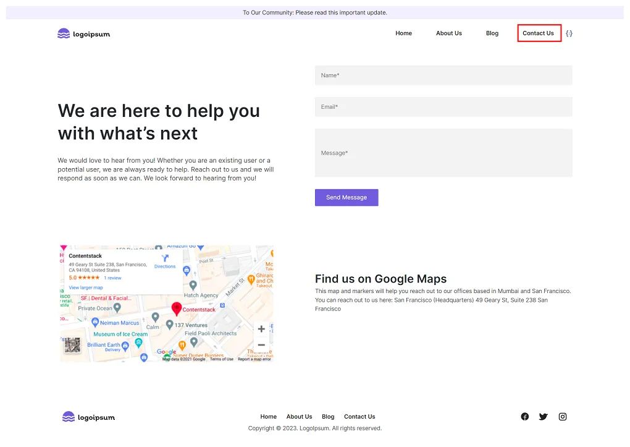
Task: Click Report a map error
Action: click(x=254, y=358)
